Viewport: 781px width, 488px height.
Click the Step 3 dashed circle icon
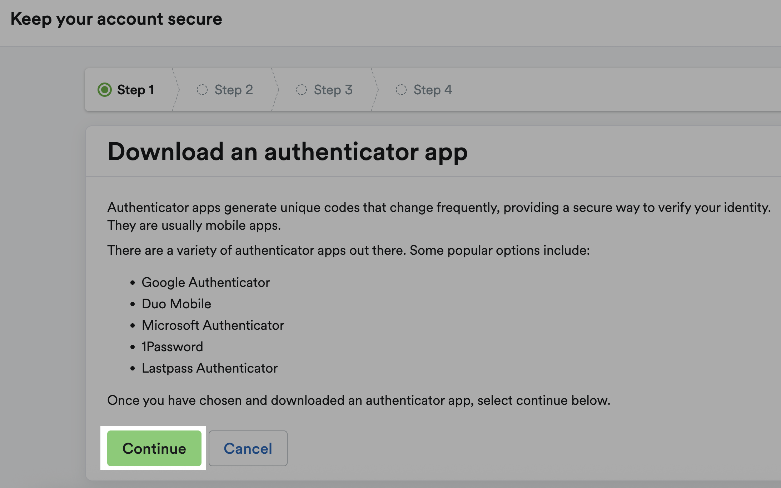tap(302, 90)
